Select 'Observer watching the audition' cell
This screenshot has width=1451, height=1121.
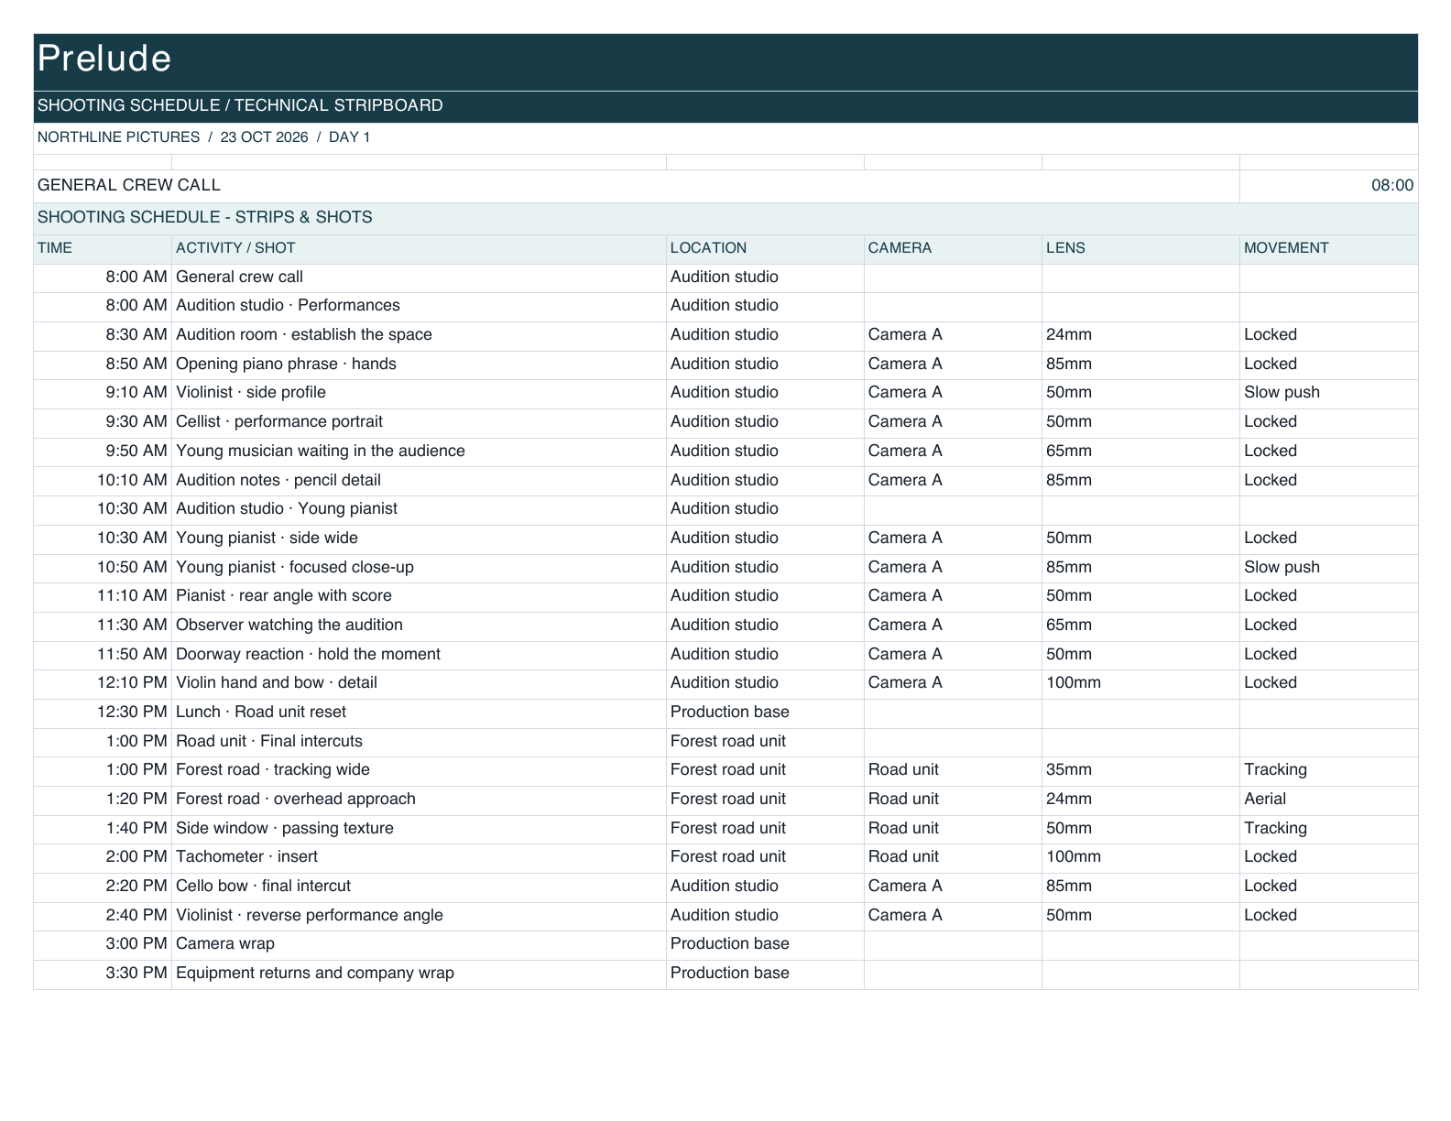point(419,626)
